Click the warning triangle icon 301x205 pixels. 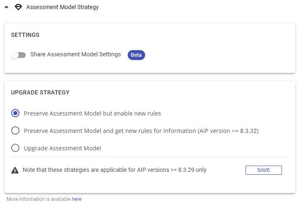15,170
